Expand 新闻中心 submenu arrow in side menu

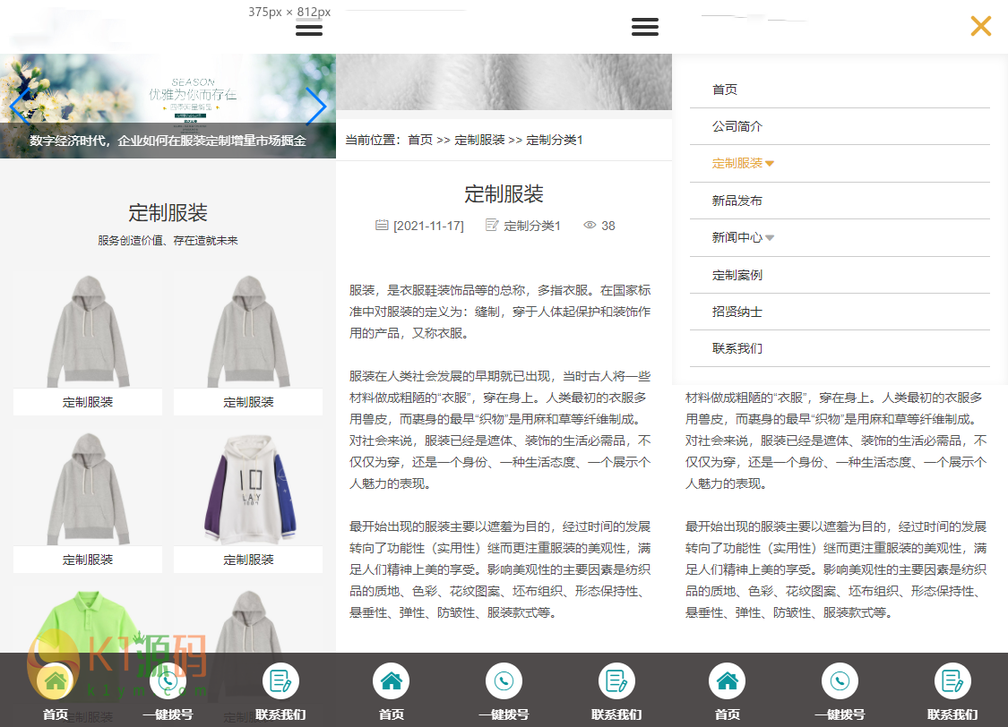(x=771, y=237)
